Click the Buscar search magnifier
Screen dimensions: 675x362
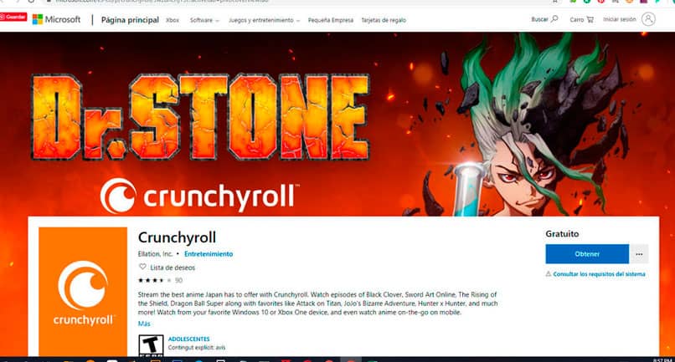tap(554, 19)
